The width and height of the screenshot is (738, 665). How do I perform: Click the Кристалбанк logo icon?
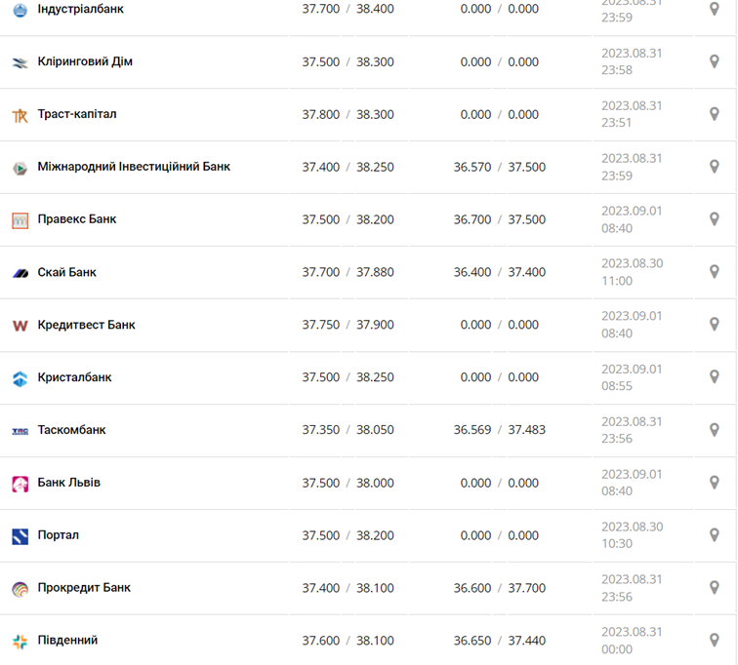20,378
